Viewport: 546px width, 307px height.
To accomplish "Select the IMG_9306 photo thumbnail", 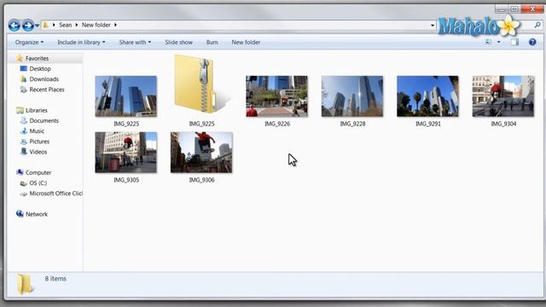I will click(x=201, y=152).
